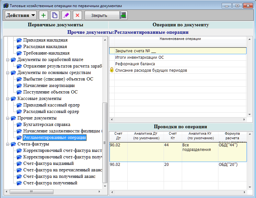Click operations list scroll right arrow

pyautogui.click(x=244, y=120)
